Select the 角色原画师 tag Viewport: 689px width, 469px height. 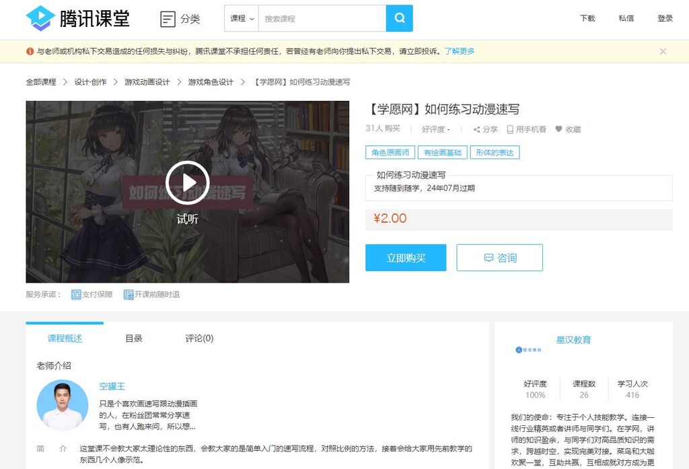pyautogui.click(x=390, y=153)
